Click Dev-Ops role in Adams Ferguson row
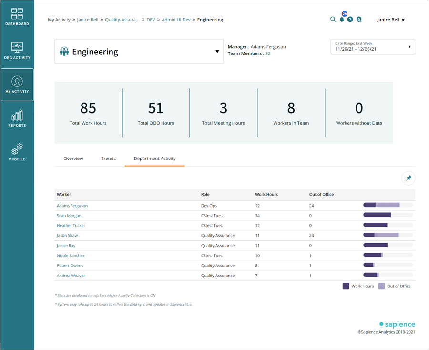Viewport: 429px width, 350px height. (x=209, y=206)
